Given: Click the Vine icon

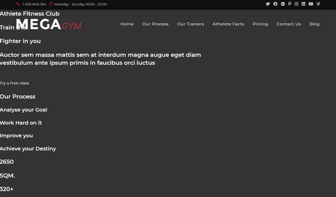Looking at the screenshot, I should 318,4.
